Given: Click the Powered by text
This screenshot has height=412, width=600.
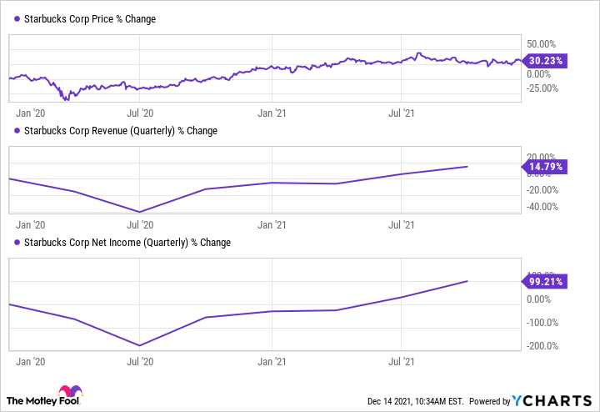Looking at the screenshot, I should (490, 401).
